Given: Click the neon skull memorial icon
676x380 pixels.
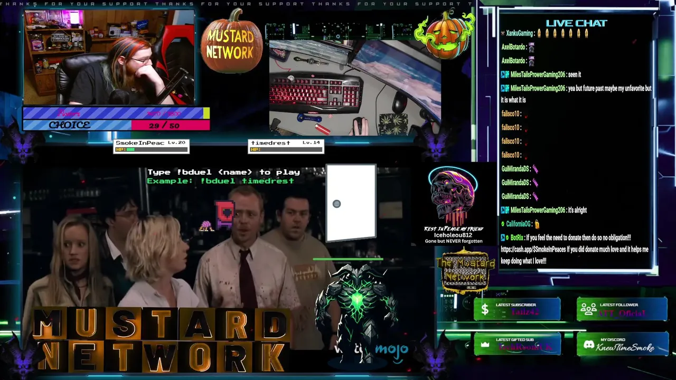Looking at the screenshot, I should [x=453, y=196].
